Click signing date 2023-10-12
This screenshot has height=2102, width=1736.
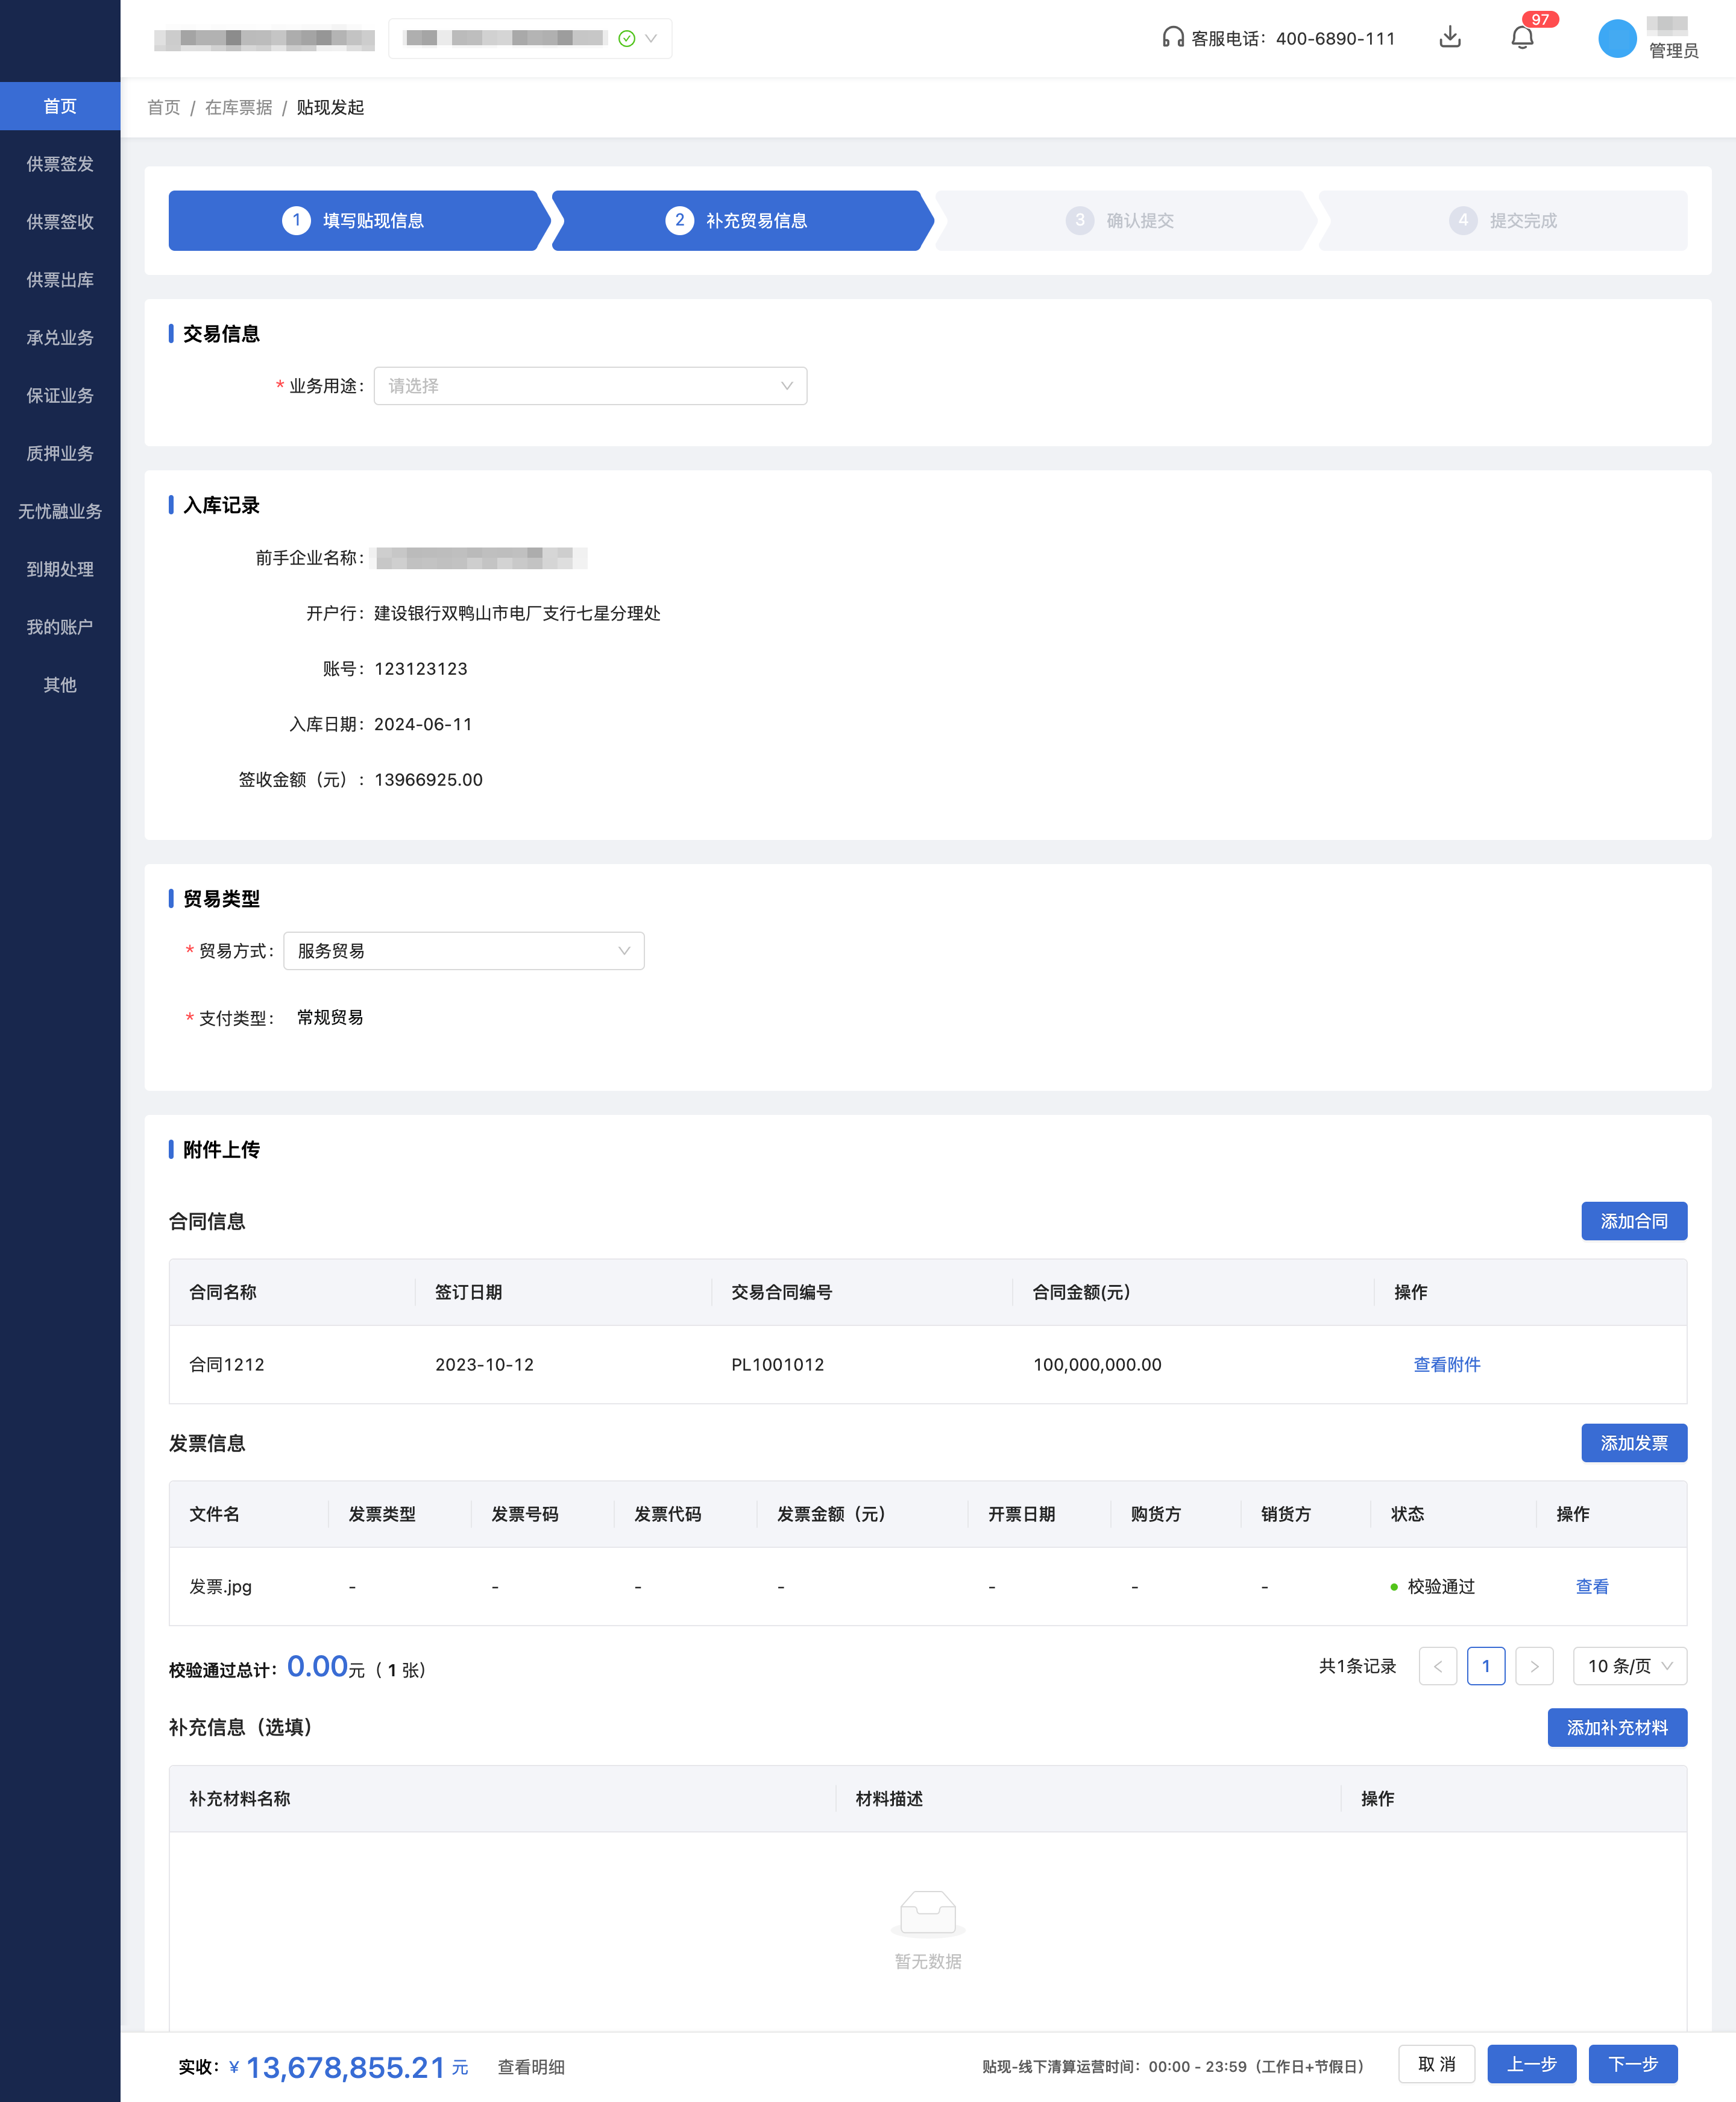[x=484, y=1365]
